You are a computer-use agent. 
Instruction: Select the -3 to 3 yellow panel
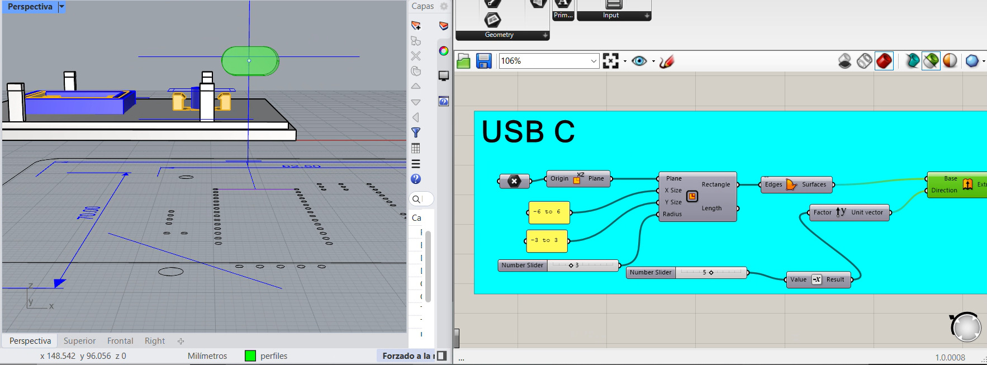tap(547, 241)
